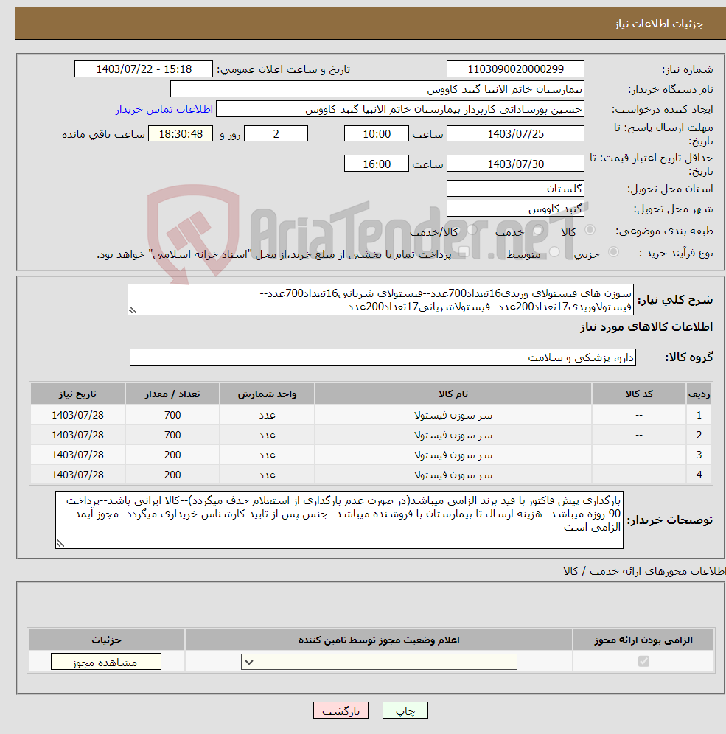Click quantity 700 in row 1
The height and width of the screenshot is (734, 726).
click(x=172, y=415)
